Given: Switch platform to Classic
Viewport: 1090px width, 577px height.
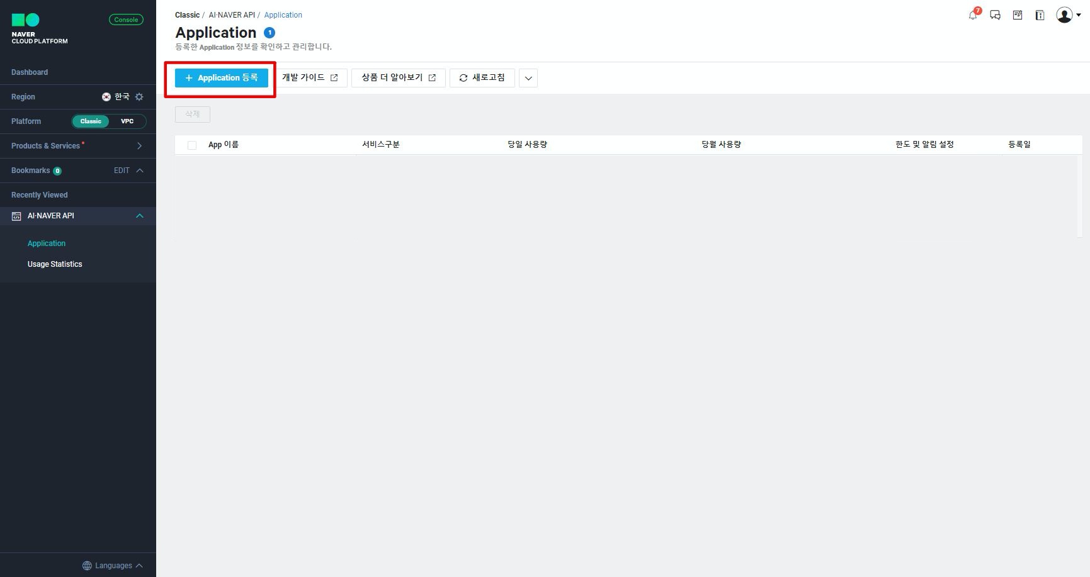Looking at the screenshot, I should (x=91, y=121).
